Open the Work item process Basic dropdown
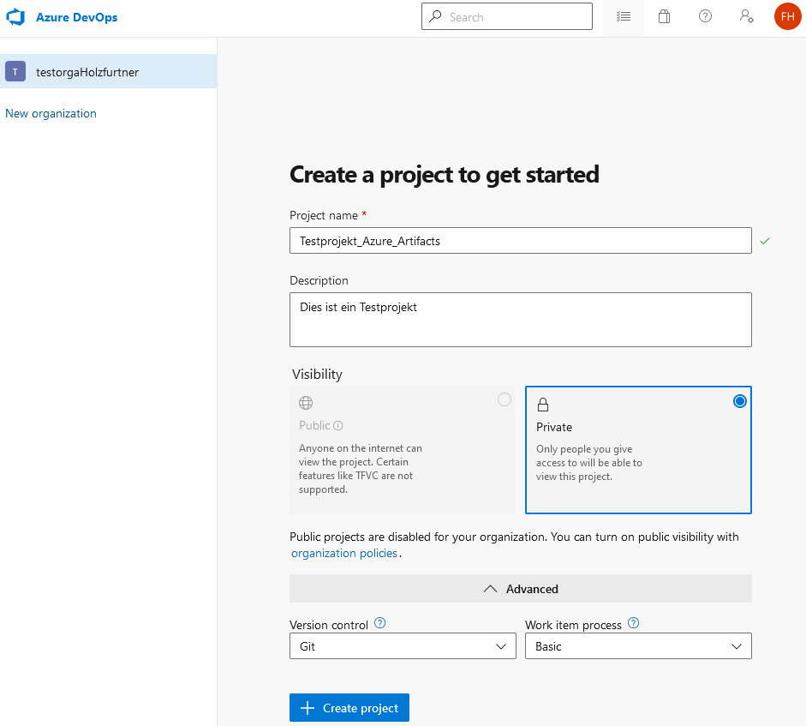The height and width of the screenshot is (726, 806). tap(637, 646)
